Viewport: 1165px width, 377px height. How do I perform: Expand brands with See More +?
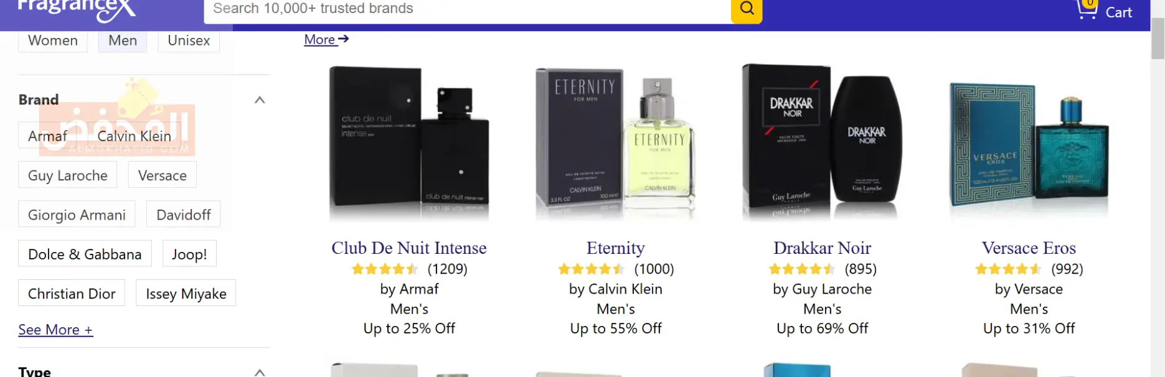[55, 330]
